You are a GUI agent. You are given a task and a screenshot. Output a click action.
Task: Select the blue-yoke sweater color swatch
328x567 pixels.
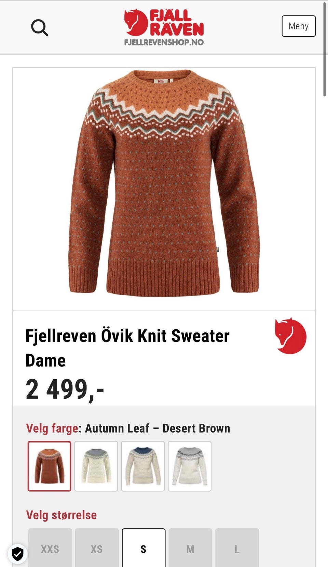[143, 466]
